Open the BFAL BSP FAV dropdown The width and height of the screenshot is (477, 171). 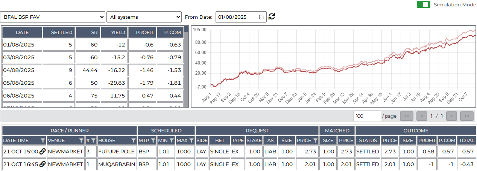pos(53,17)
